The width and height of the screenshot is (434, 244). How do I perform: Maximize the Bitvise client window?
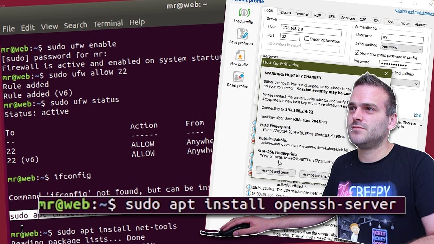click(415, 3)
